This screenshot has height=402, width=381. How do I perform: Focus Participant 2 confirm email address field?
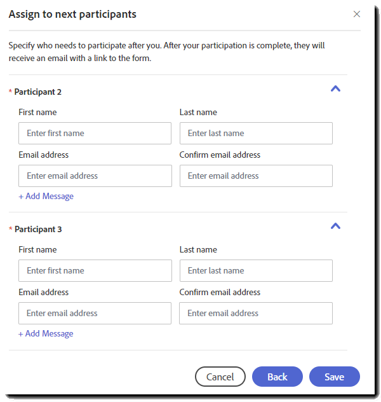coord(256,176)
